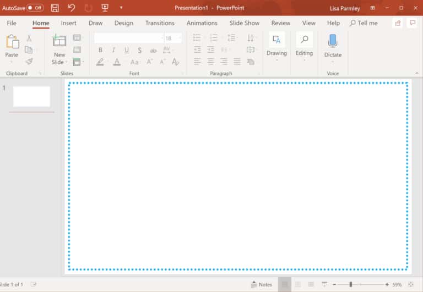Open the font size dropdown
Screen dimensions: 423x292
pos(179,38)
